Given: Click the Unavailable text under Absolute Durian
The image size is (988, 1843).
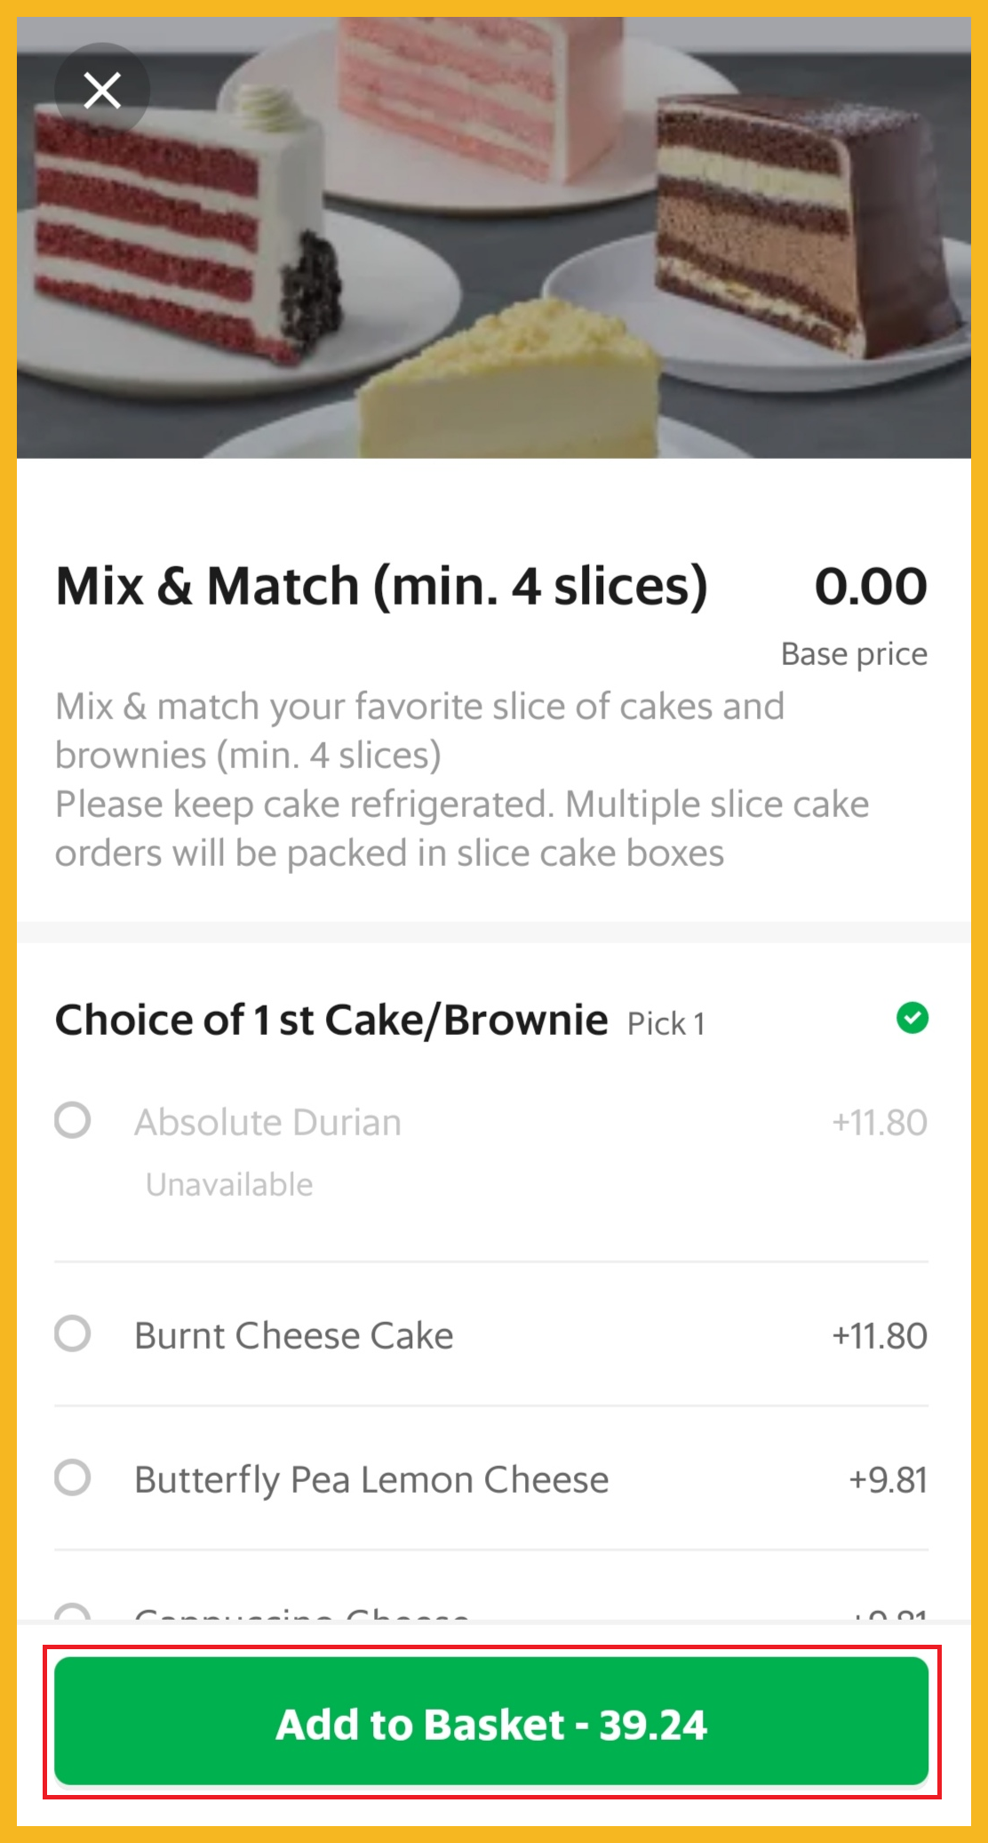Looking at the screenshot, I should pyautogui.click(x=229, y=1184).
